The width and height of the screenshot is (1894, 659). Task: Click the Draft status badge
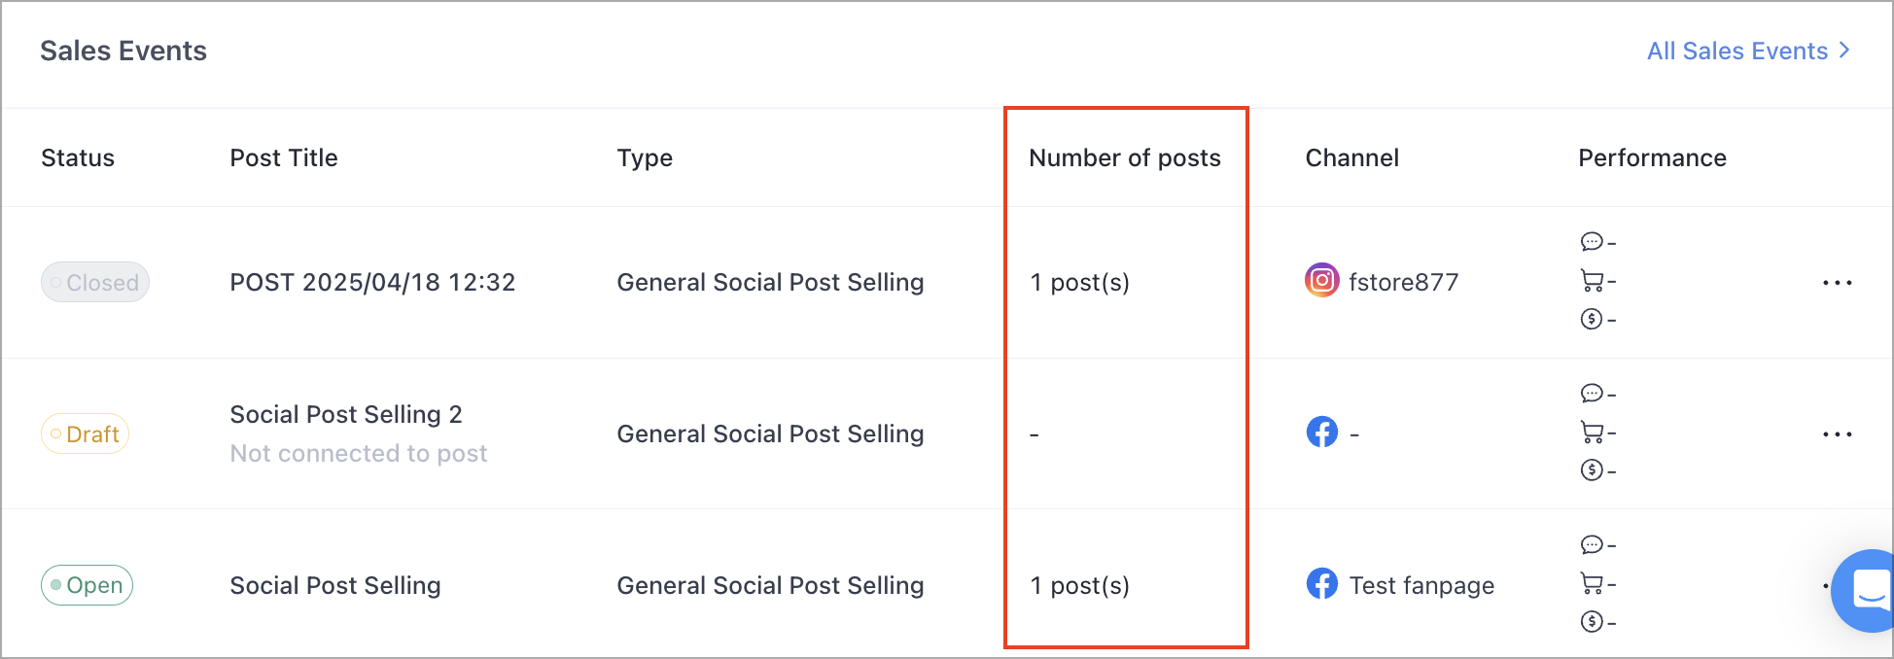click(x=85, y=434)
